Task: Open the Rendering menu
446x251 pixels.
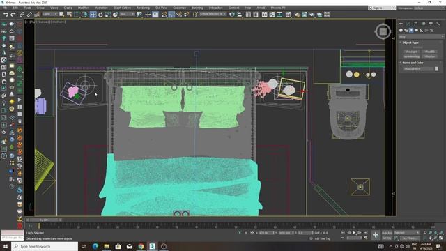Action: (x=143, y=8)
